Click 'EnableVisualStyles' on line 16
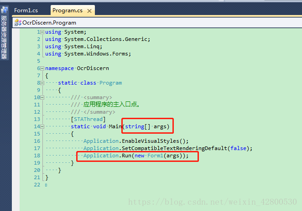The height and width of the screenshot is (211, 302). (151, 141)
